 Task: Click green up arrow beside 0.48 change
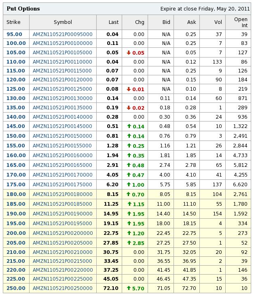click(x=129, y=165)
